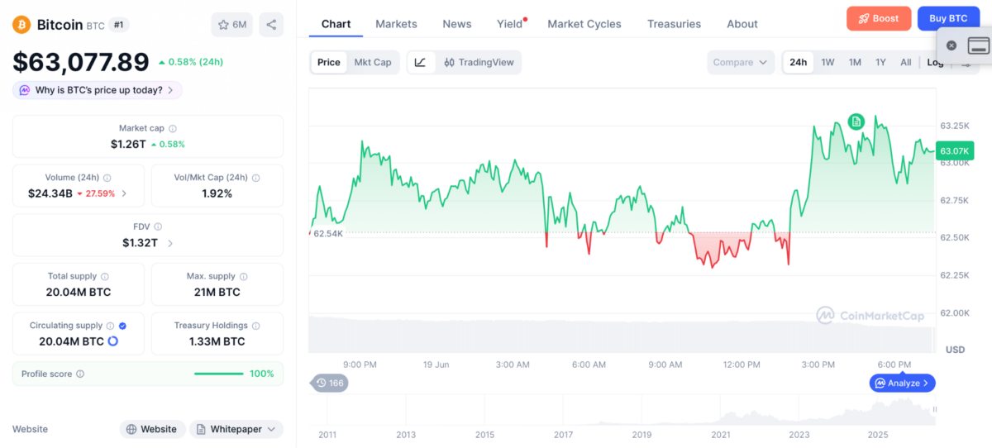Click the 62.54K opening price label

328,233
